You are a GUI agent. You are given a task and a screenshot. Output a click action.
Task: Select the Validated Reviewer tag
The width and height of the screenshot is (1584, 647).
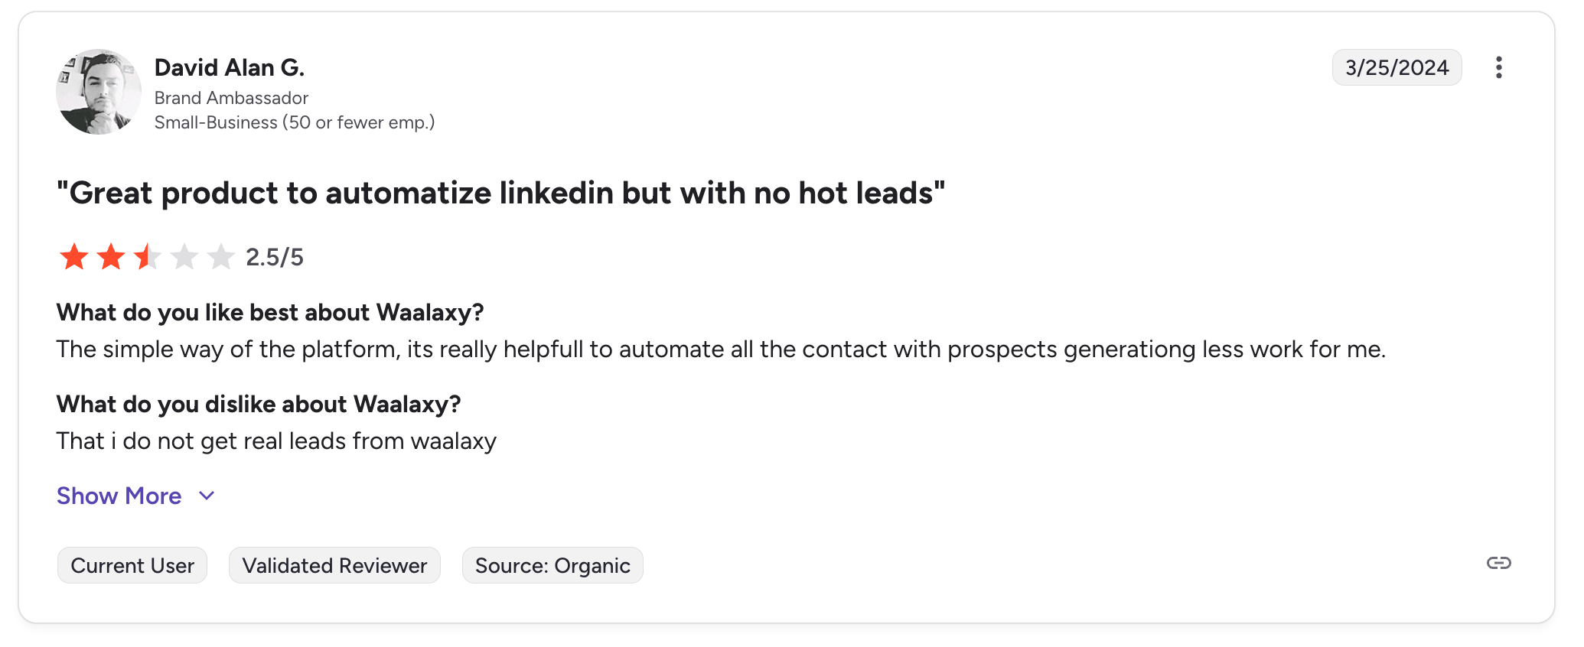334,566
